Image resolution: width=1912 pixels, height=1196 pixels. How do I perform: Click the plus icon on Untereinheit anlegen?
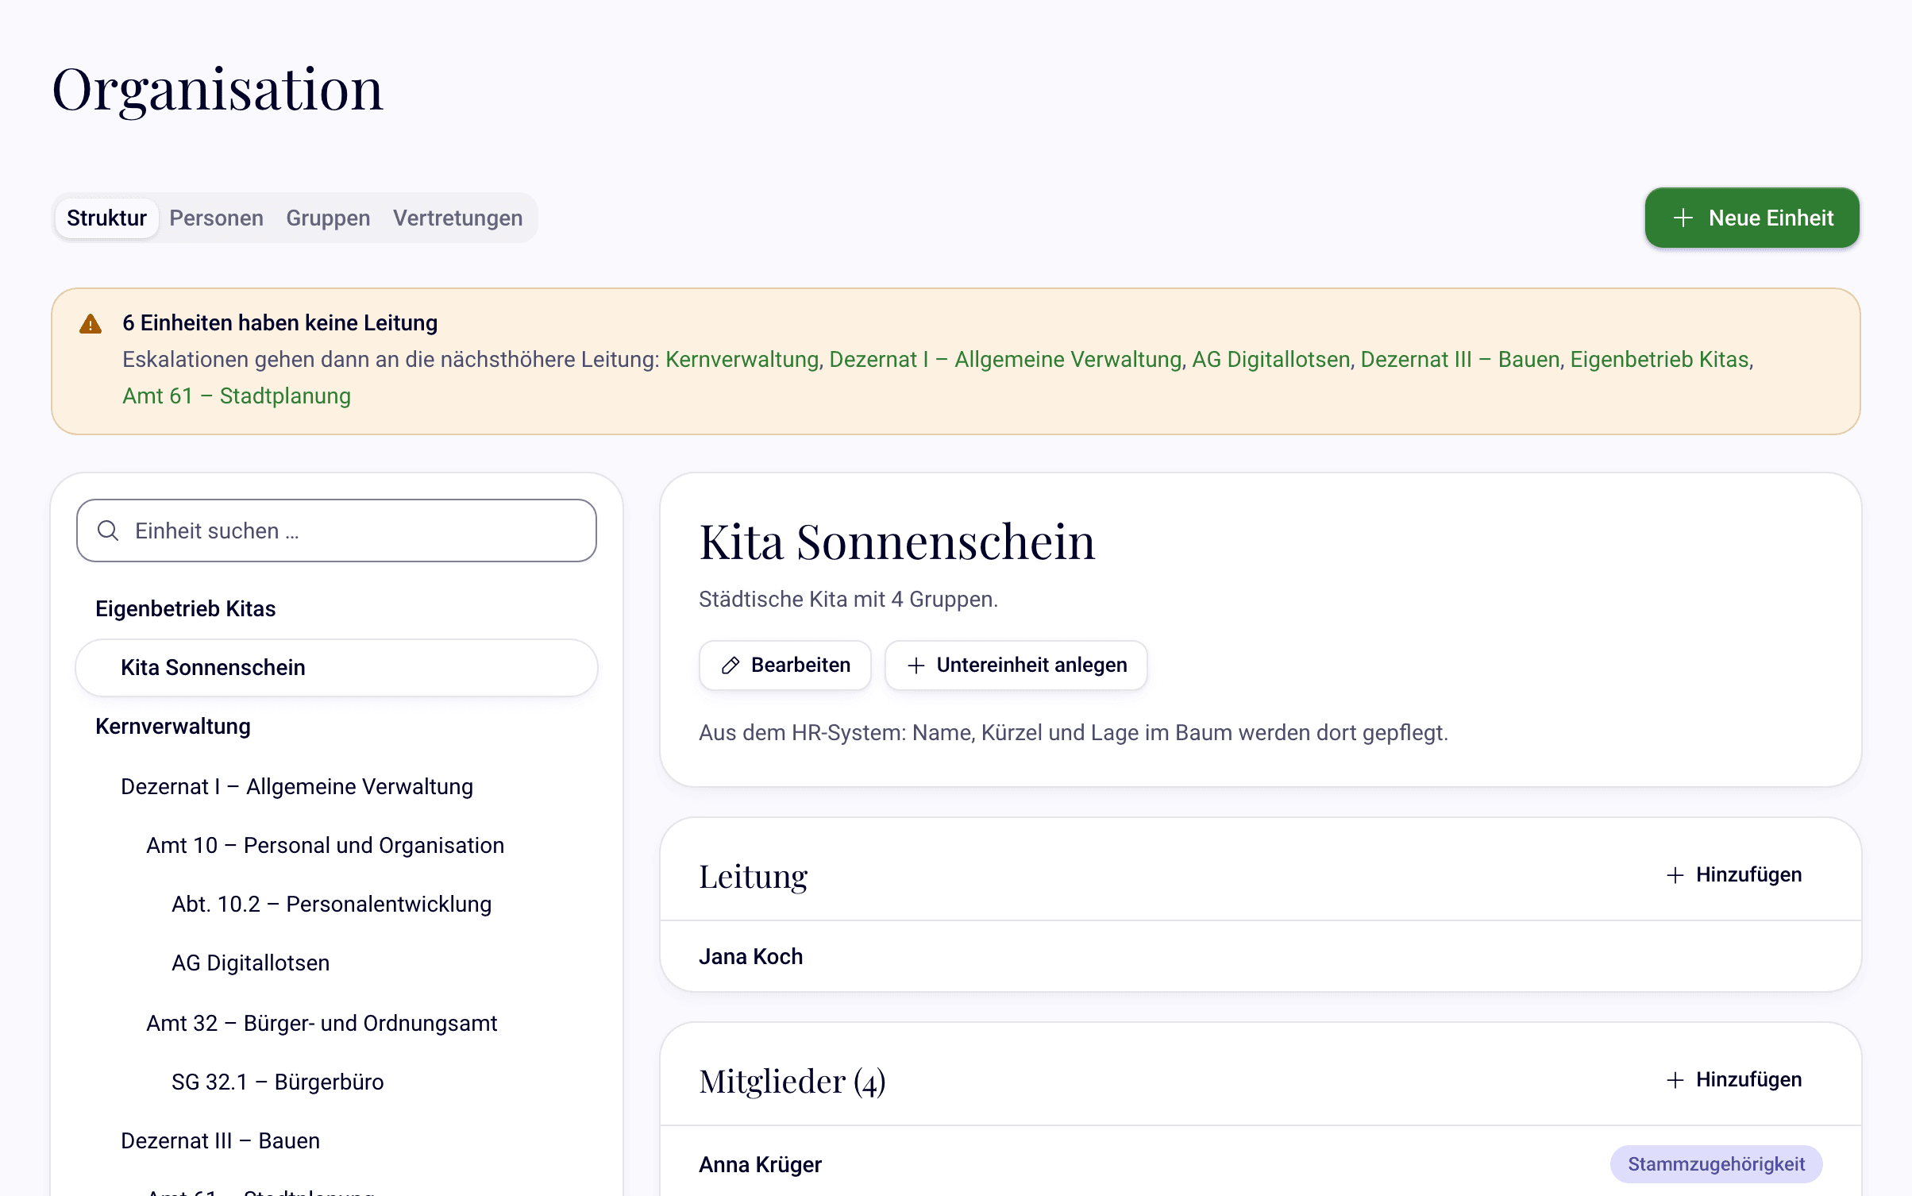(916, 666)
